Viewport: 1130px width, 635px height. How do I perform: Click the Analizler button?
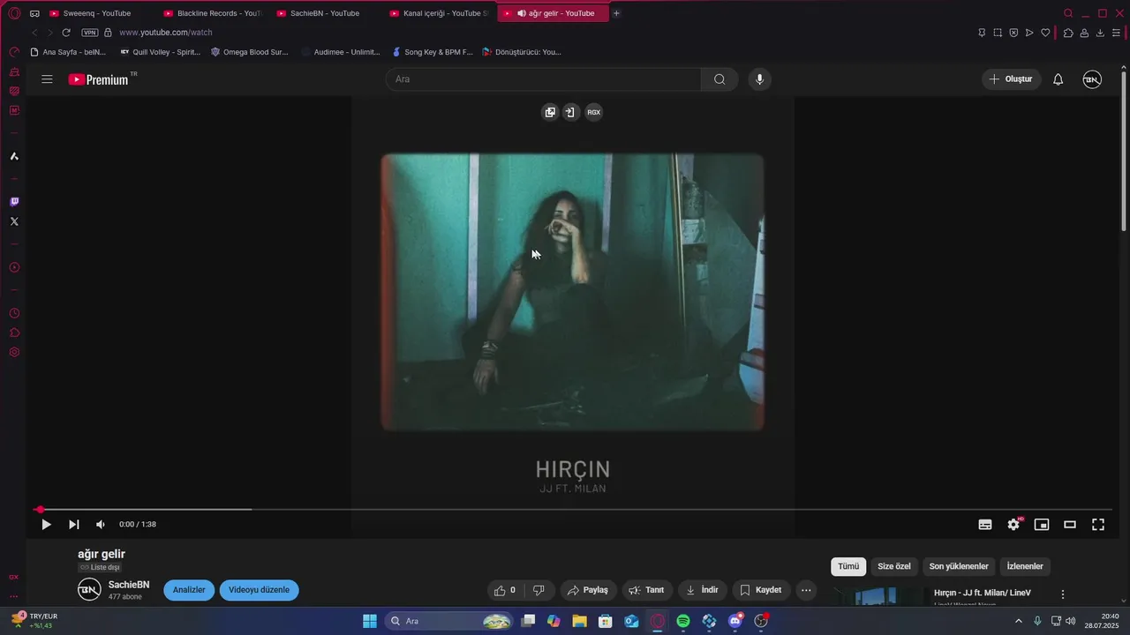189,590
